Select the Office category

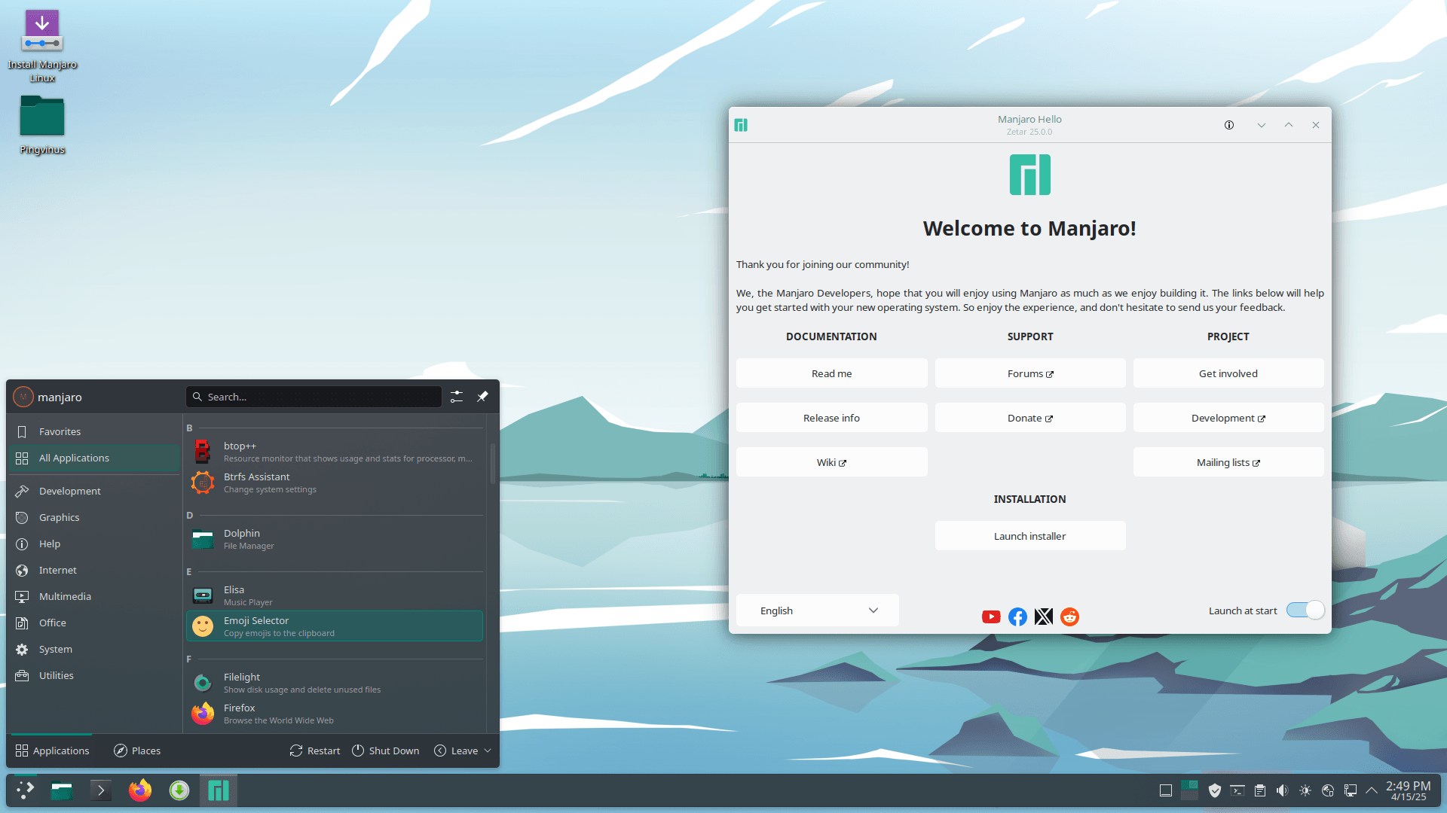(x=94, y=623)
